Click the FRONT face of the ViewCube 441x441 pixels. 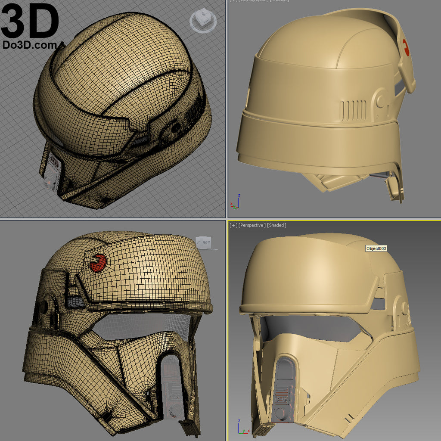pos(207,242)
